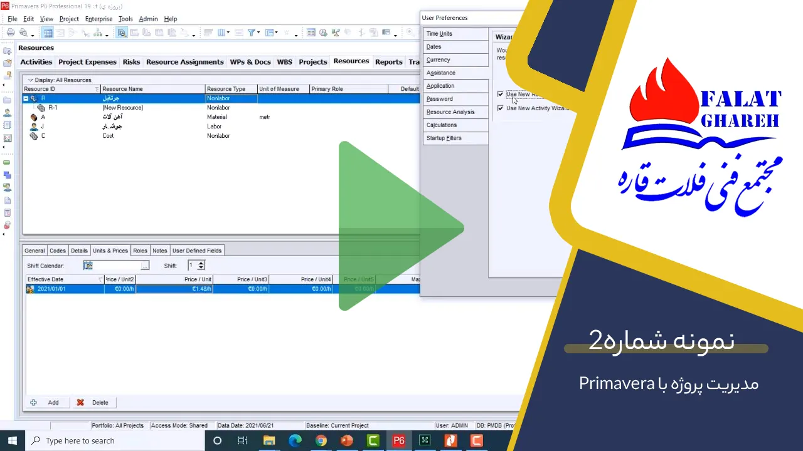The image size is (803, 451).
Task: Click the 2021/01/01 effective date cell
Action: pos(65,289)
